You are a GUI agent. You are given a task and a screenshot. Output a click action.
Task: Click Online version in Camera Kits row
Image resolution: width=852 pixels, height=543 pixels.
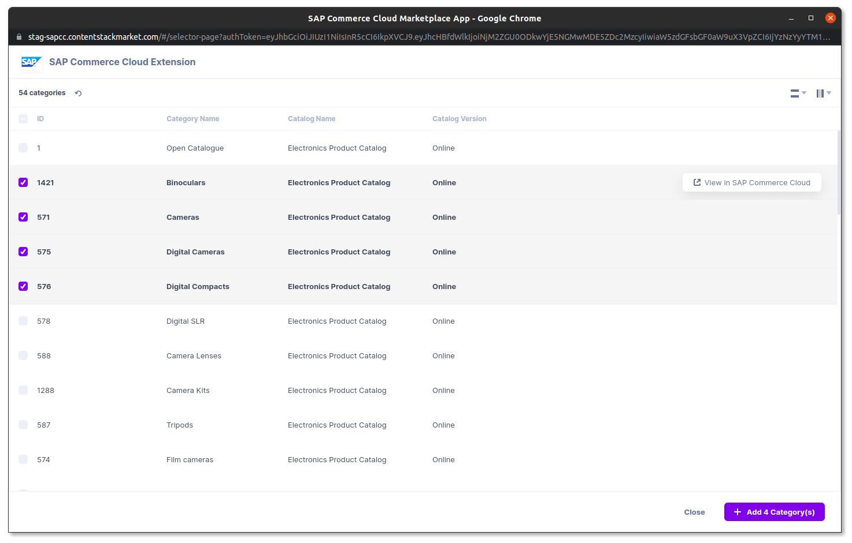[443, 390]
